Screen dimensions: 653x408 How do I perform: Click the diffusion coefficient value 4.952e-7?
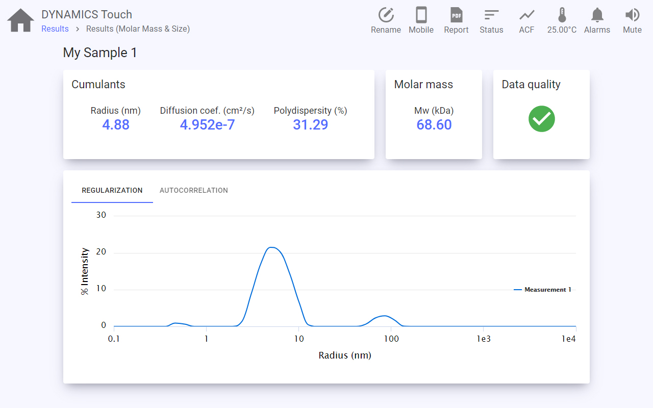[207, 125]
